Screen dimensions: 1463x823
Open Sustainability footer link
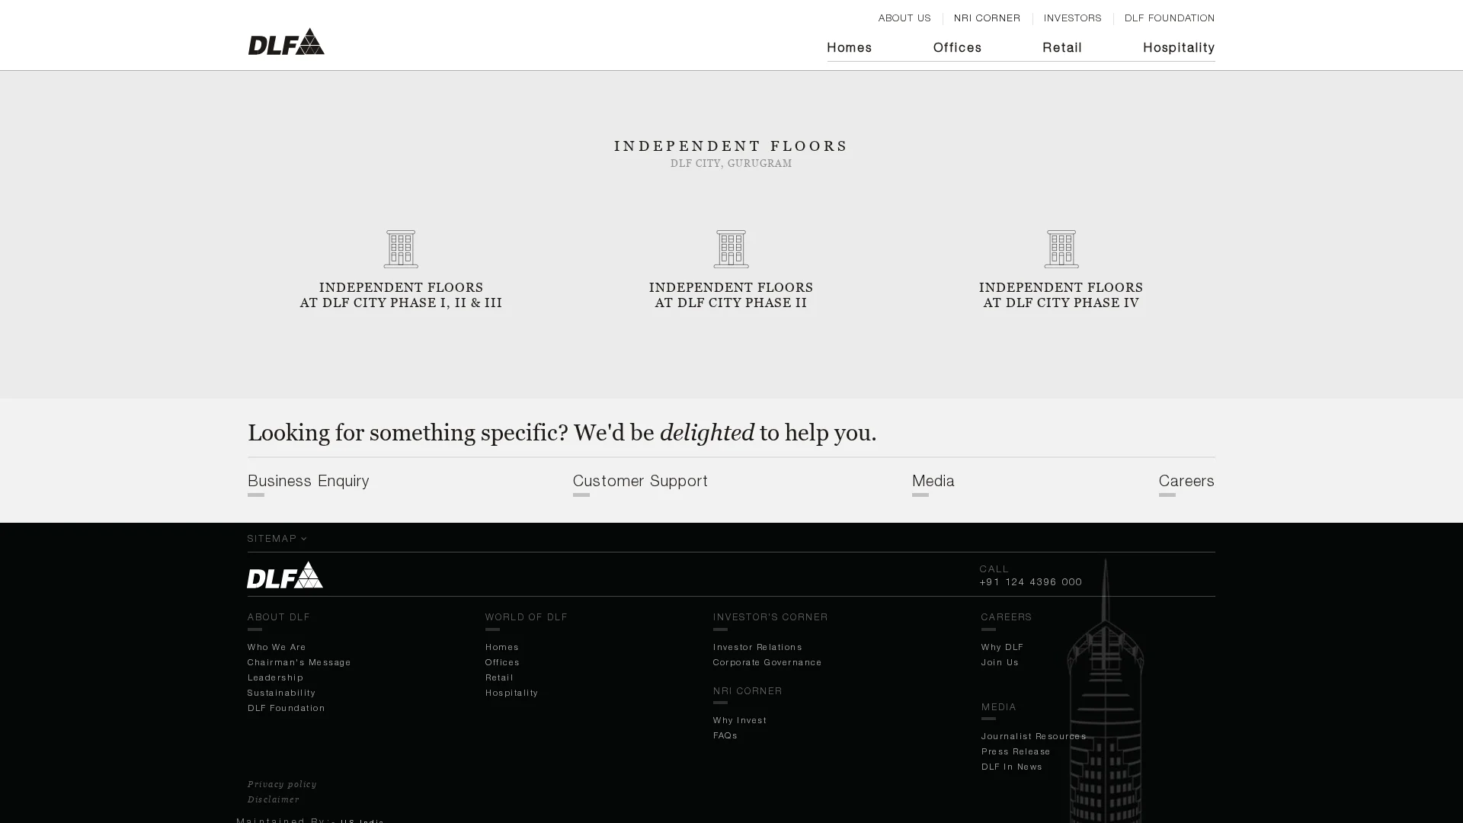pos(281,693)
